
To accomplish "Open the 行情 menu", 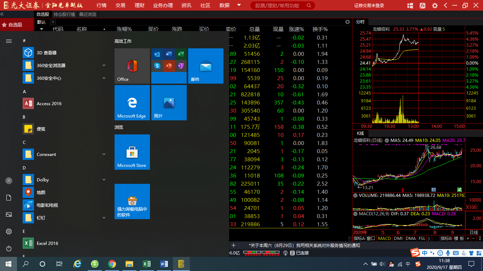I will pos(101,6).
